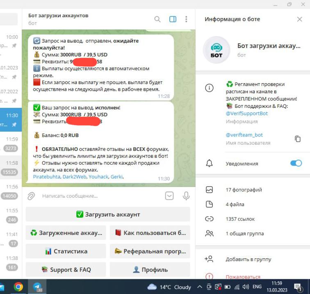The height and width of the screenshot is (294, 310).
Task: Collapse the bot keyboard button panel
Action: (169, 196)
